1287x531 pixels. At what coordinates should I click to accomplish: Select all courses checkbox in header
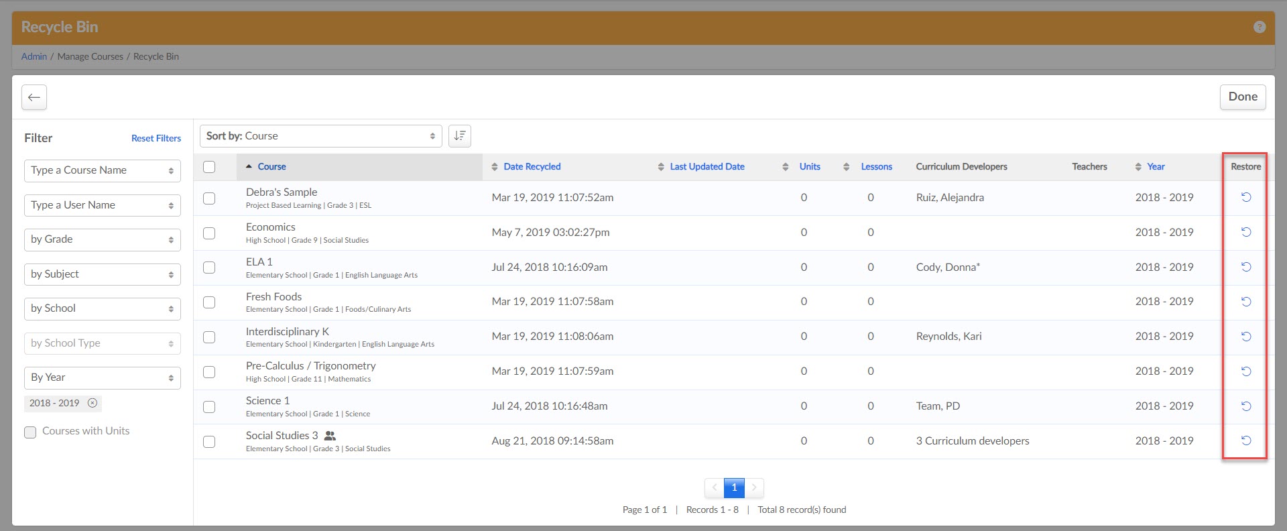pyautogui.click(x=209, y=167)
